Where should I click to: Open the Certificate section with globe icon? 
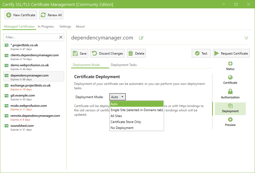pos(230,80)
